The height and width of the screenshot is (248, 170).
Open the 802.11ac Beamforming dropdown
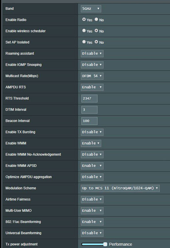point(92,222)
